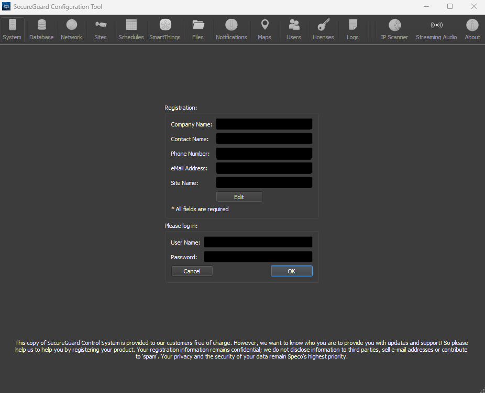Click the Schedules icon

click(x=131, y=29)
